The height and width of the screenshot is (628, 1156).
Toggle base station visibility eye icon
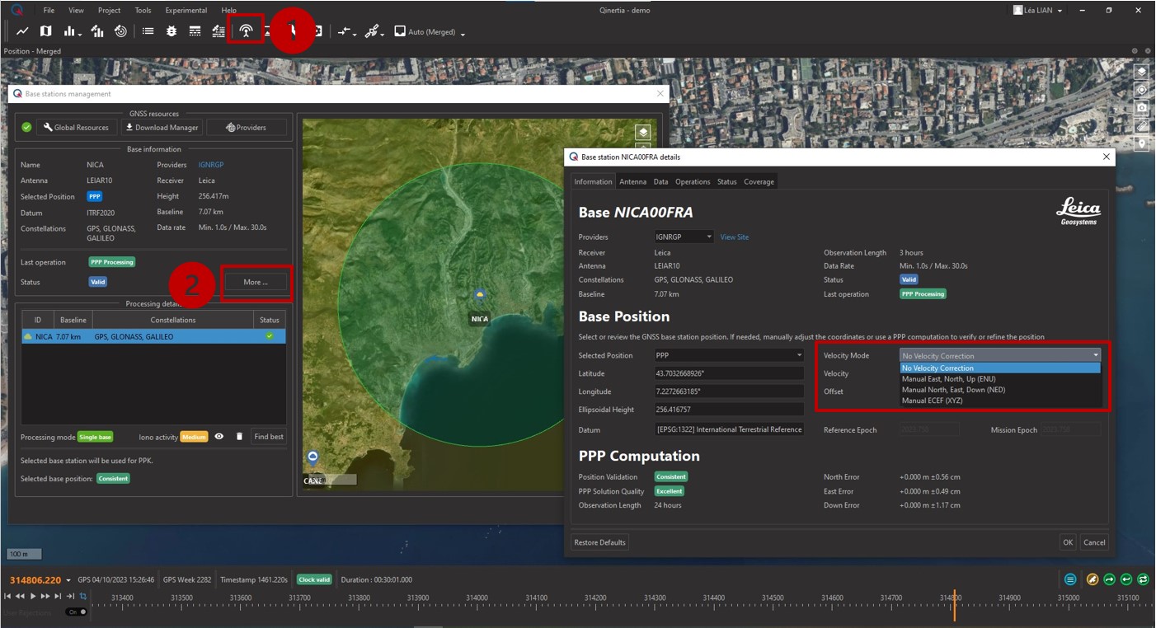[219, 437]
